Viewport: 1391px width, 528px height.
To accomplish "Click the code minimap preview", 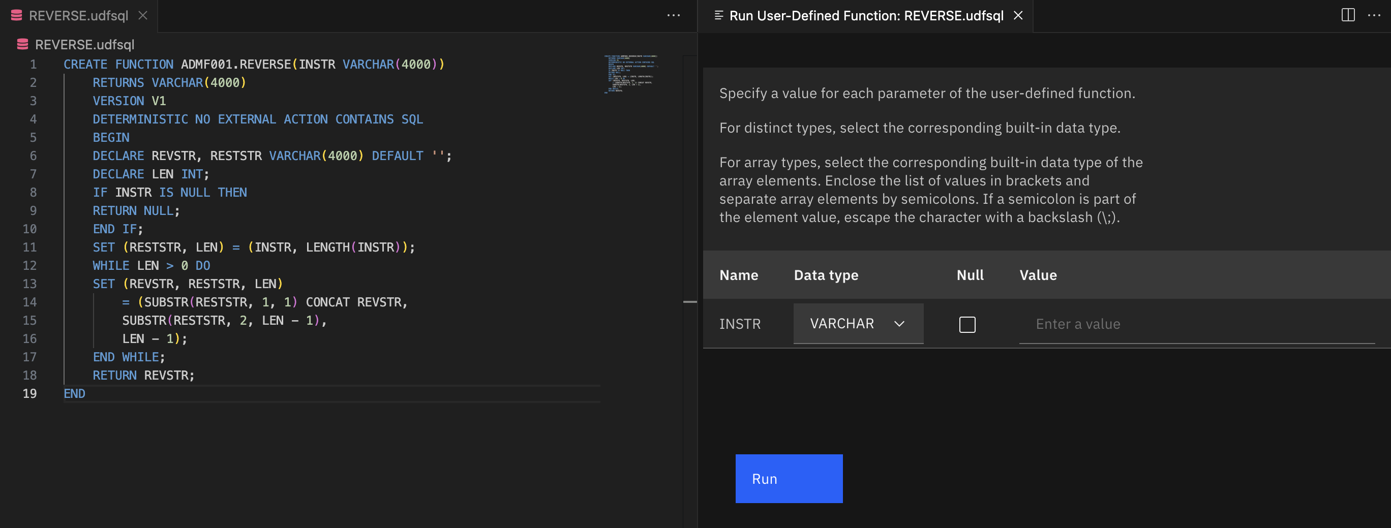I will (x=630, y=74).
